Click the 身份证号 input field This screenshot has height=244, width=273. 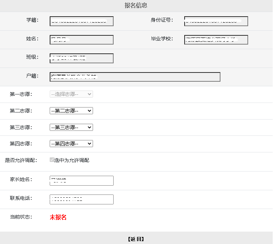click(x=216, y=21)
